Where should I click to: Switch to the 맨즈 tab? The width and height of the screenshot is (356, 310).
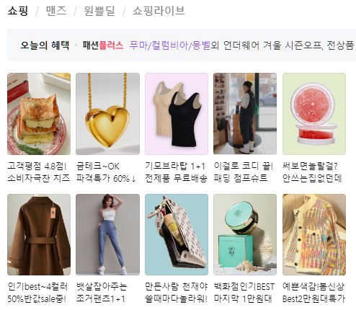tap(56, 11)
